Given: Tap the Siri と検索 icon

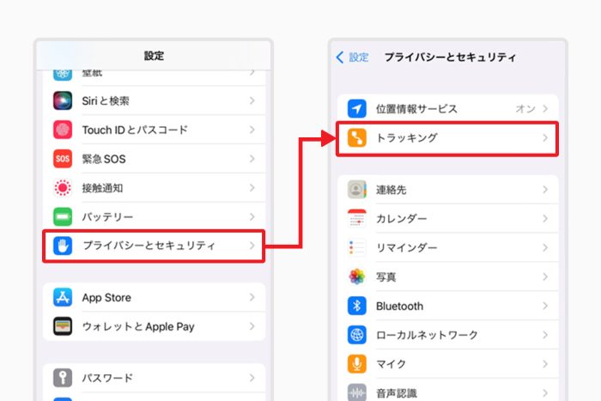Looking at the screenshot, I should 63,101.
